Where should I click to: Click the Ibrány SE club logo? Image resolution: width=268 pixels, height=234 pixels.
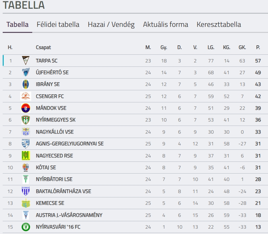[26, 84]
